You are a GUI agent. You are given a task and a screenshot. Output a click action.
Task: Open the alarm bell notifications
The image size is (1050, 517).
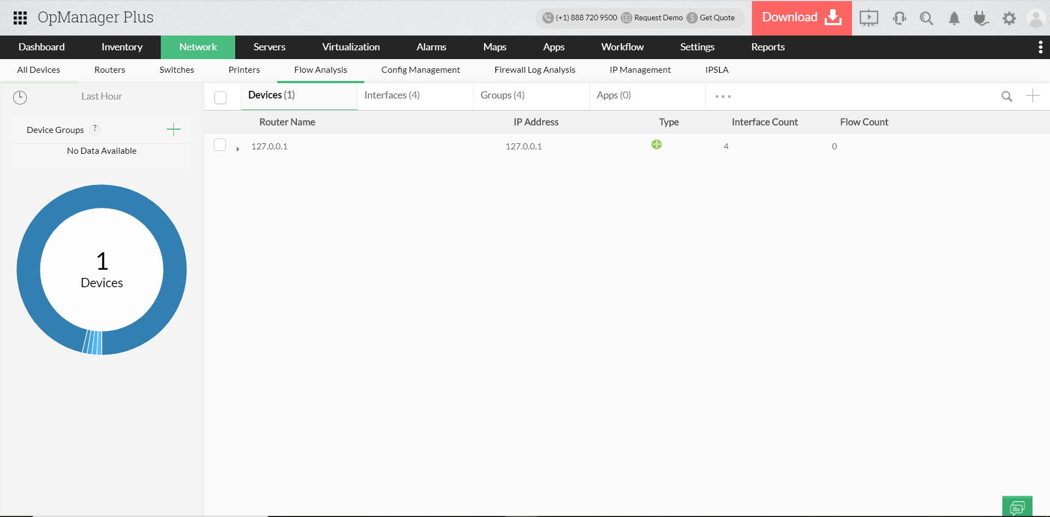[x=954, y=18]
